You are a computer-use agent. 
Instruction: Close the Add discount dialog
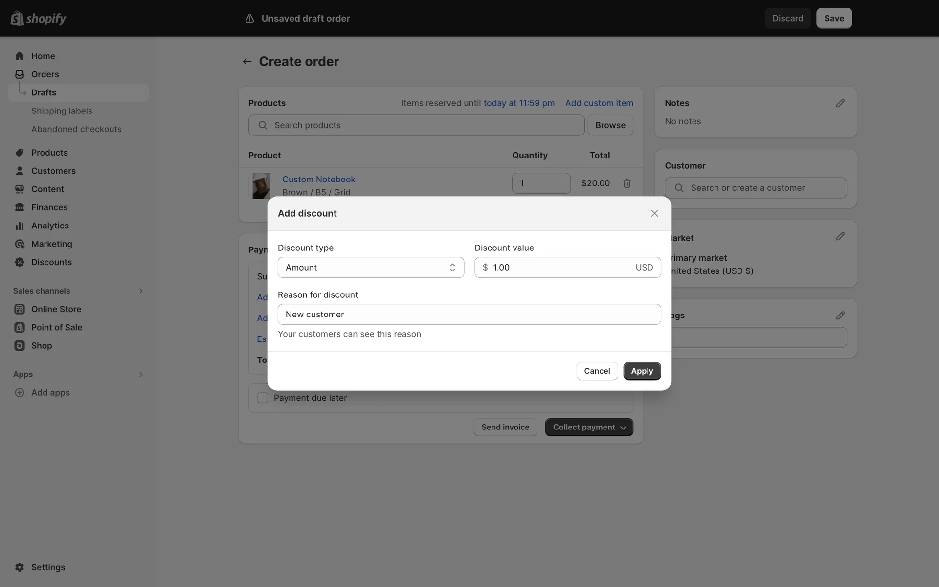654,213
